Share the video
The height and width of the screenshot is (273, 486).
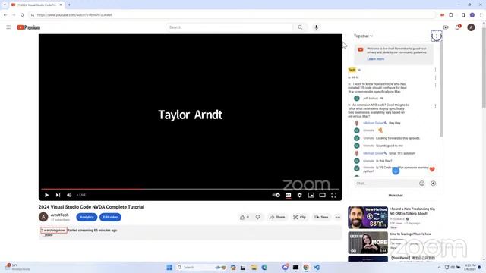pos(277,218)
